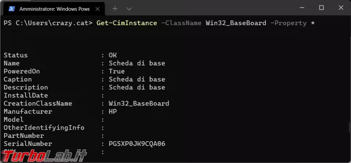
Task: Click the PowerShell icon in the tab
Action: click(11, 8)
